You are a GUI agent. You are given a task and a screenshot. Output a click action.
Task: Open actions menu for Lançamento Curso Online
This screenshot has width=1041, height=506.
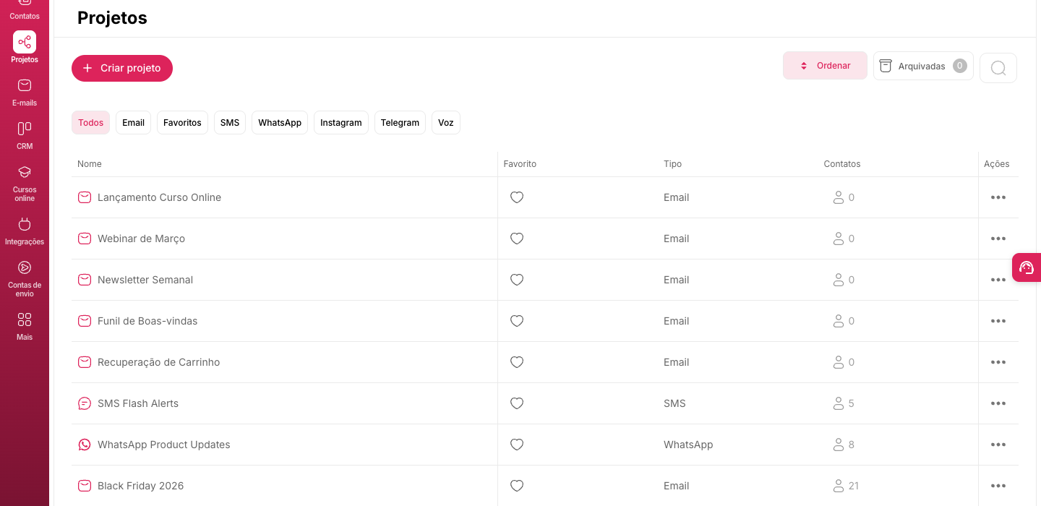coord(998,197)
